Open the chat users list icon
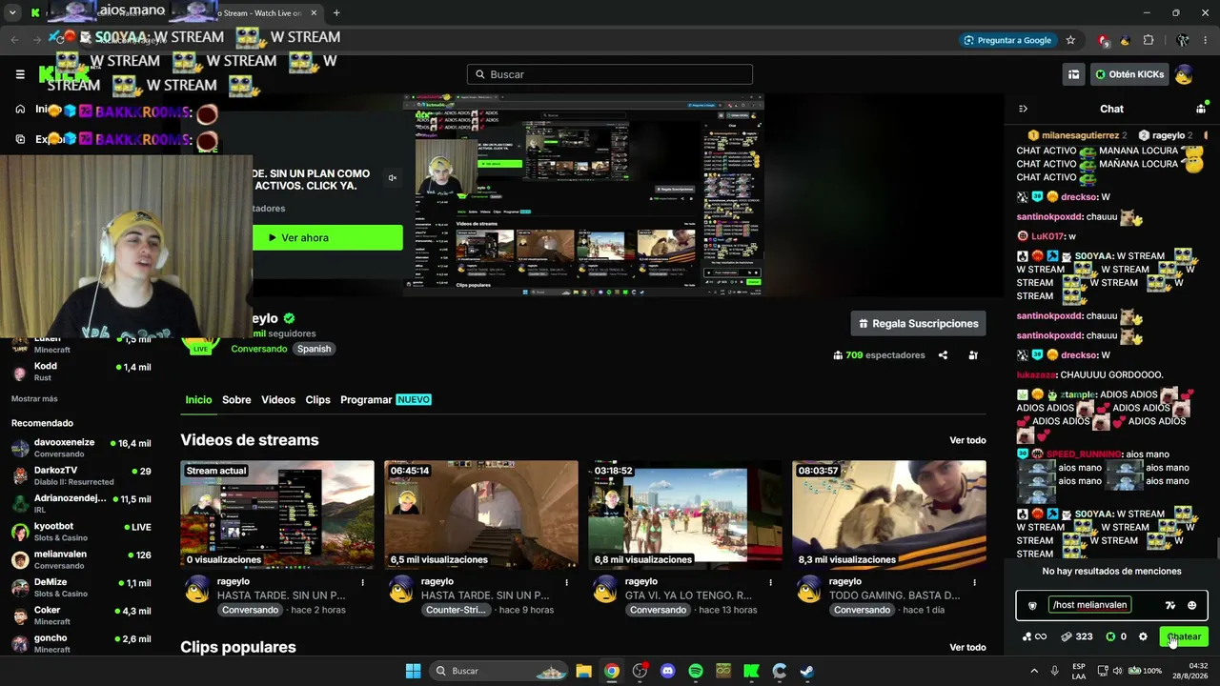The width and height of the screenshot is (1220, 686). pyautogui.click(x=1201, y=109)
